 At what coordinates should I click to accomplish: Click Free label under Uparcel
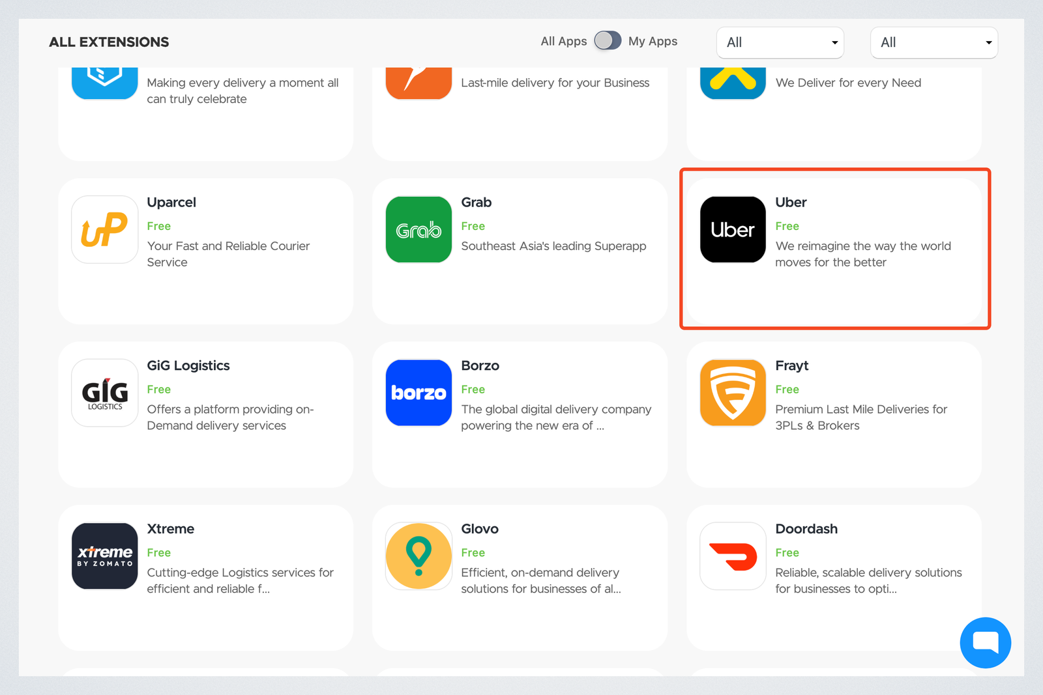[x=158, y=226]
